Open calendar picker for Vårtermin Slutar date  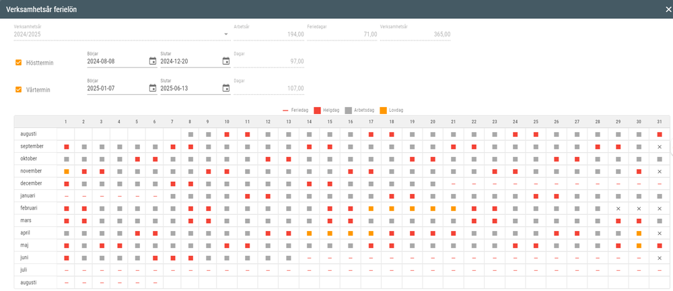(226, 88)
